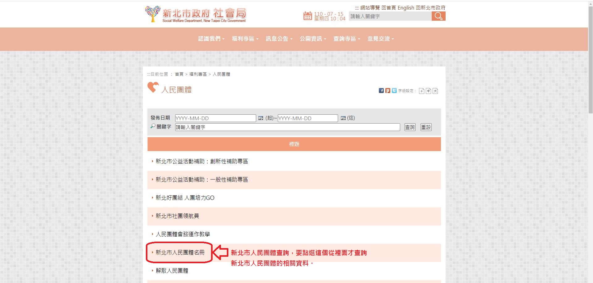This screenshot has height=283, width=593.
Task: Open start date calendar picker icon
Action: [x=260, y=118]
